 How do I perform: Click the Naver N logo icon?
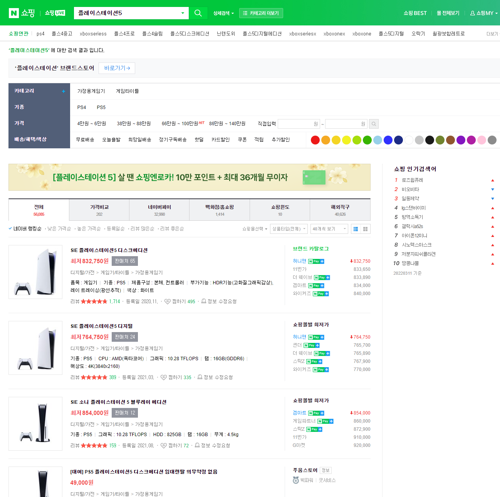pyautogui.click(x=13, y=13)
